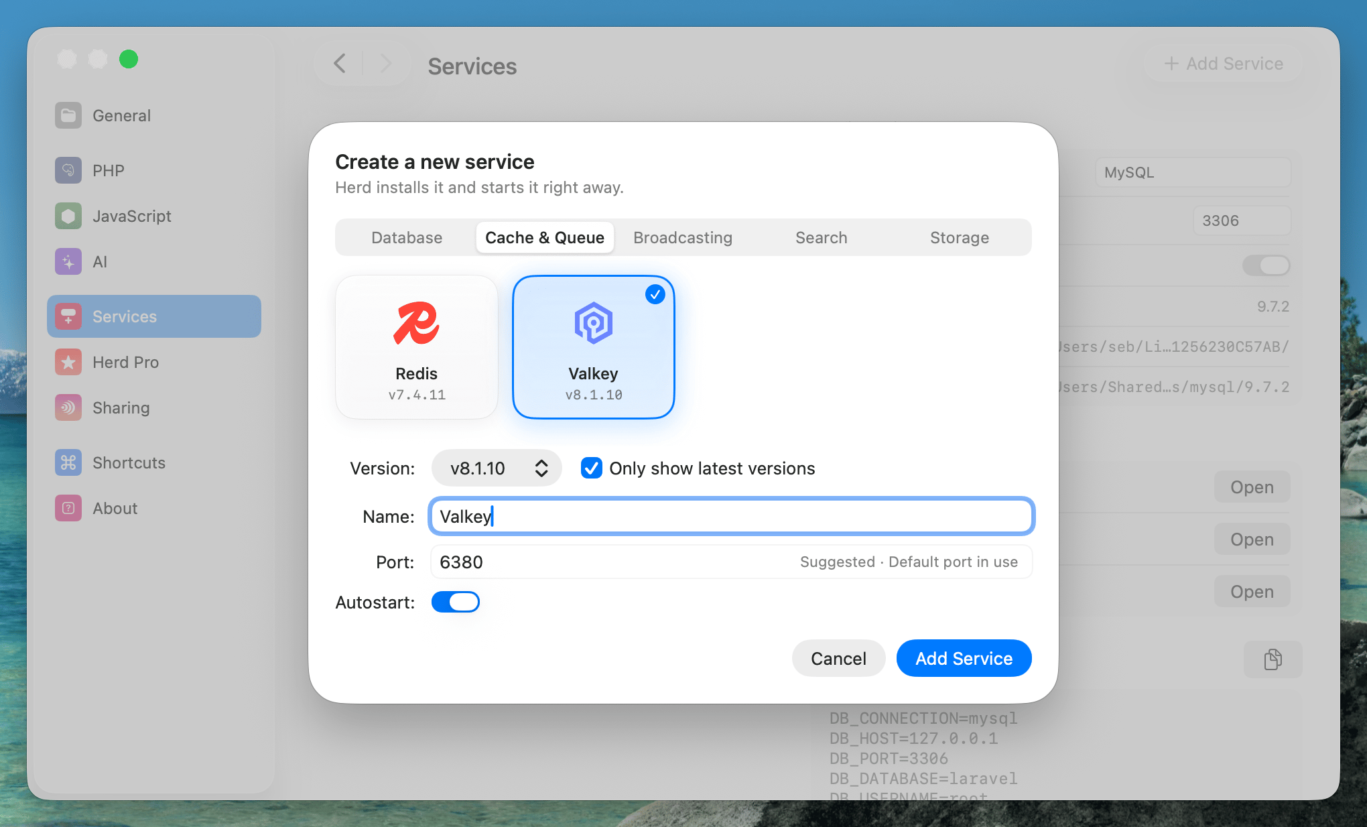Open the AI section in sidebar
The image size is (1367, 827).
click(154, 261)
